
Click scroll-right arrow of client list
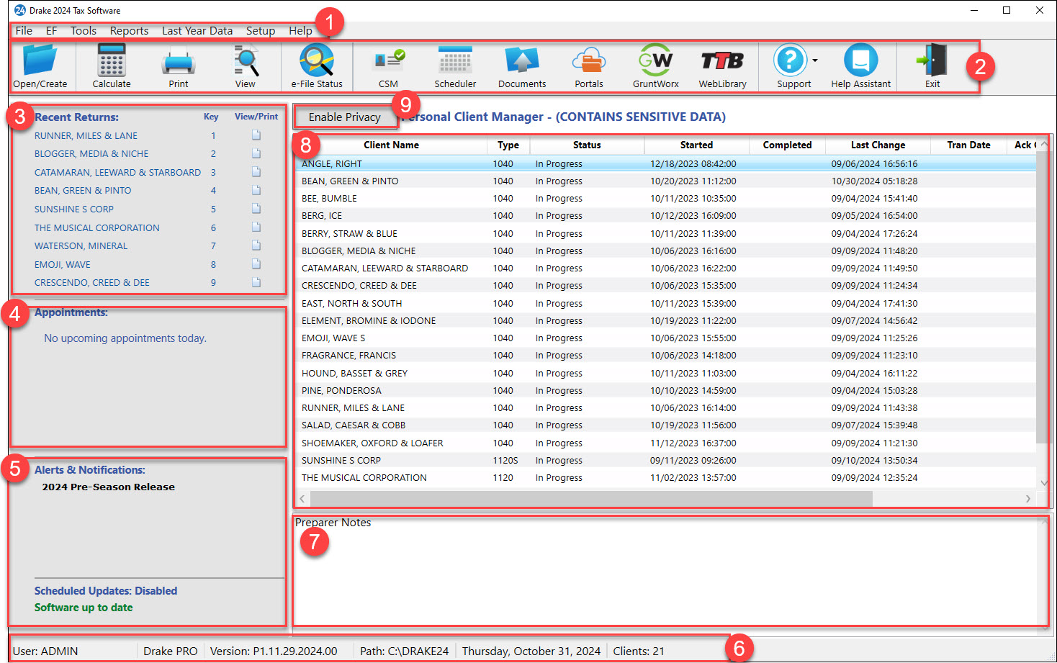[1027, 498]
